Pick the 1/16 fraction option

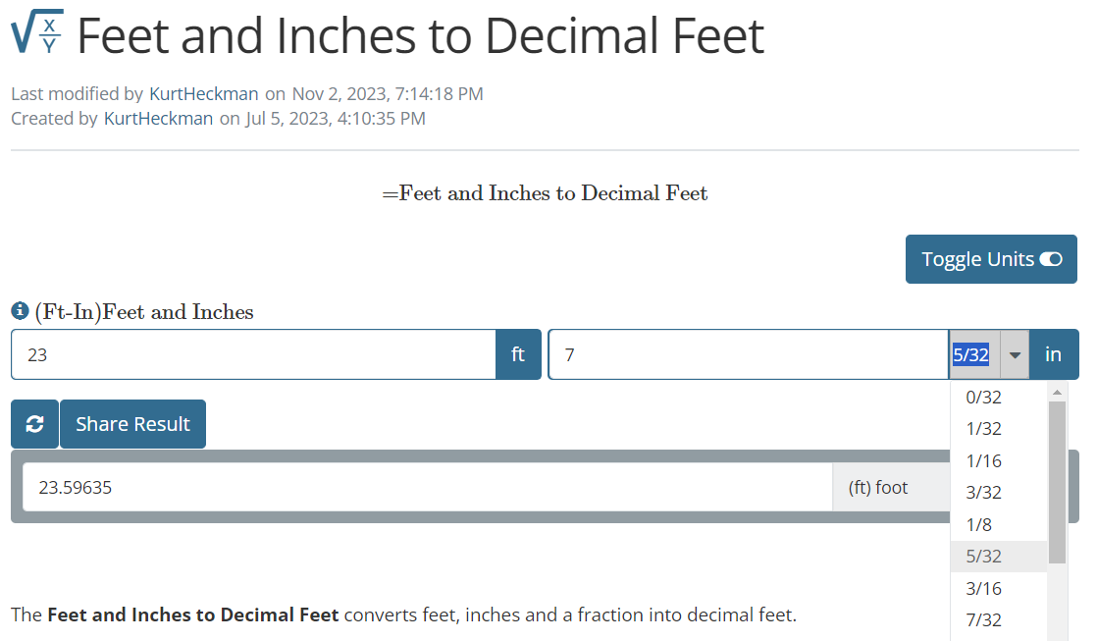[x=983, y=460]
